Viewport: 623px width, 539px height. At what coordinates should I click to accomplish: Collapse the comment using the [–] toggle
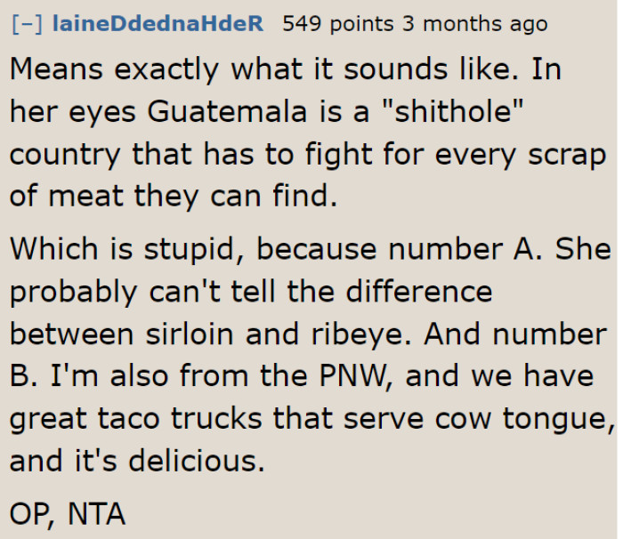click(27, 24)
